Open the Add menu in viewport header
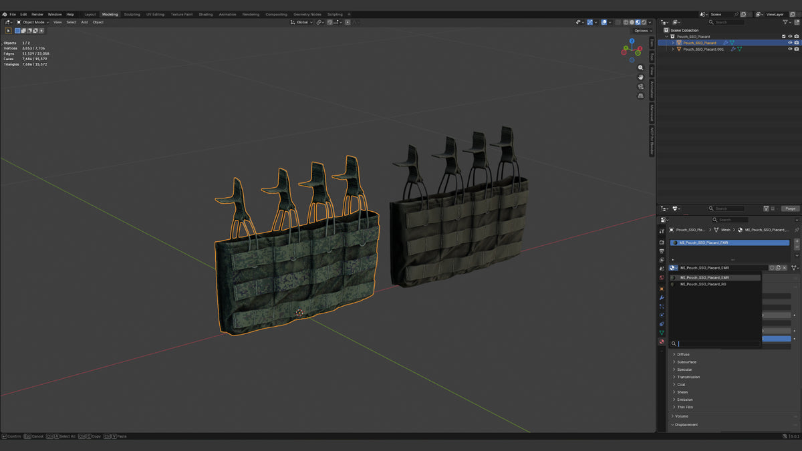Image resolution: width=802 pixels, height=451 pixels. point(84,22)
